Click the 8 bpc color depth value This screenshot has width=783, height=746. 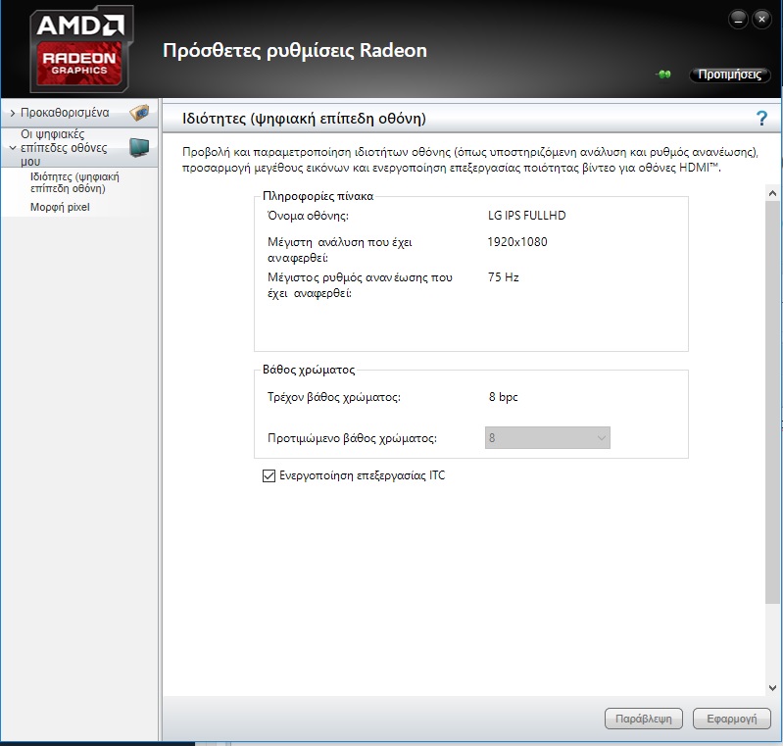[x=504, y=397]
